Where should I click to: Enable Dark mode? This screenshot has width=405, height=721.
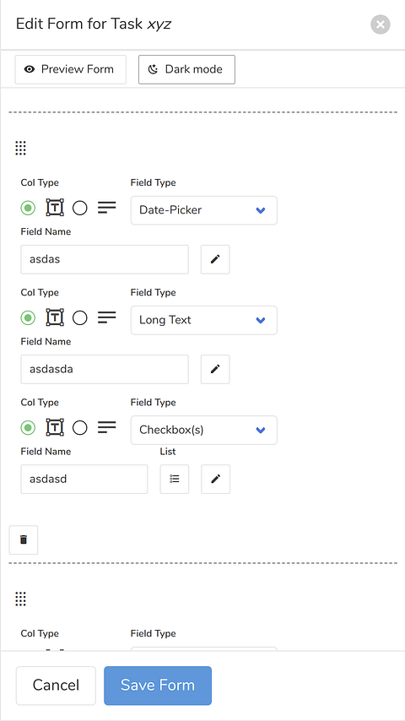click(x=186, y=69)
